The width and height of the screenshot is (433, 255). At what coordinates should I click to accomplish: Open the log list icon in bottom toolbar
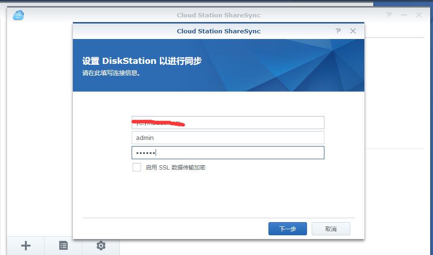click(63, 245)
